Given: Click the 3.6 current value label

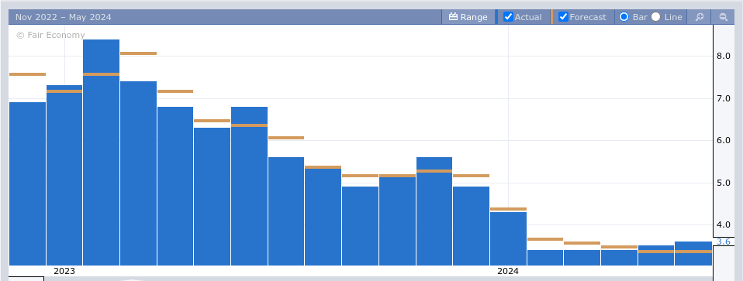Looking at the screenshot, I should 724,242.
